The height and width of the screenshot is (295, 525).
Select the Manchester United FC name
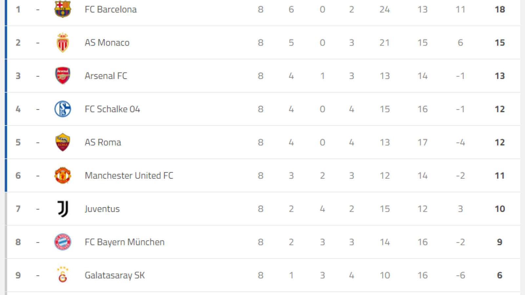(x=129, y=176)
